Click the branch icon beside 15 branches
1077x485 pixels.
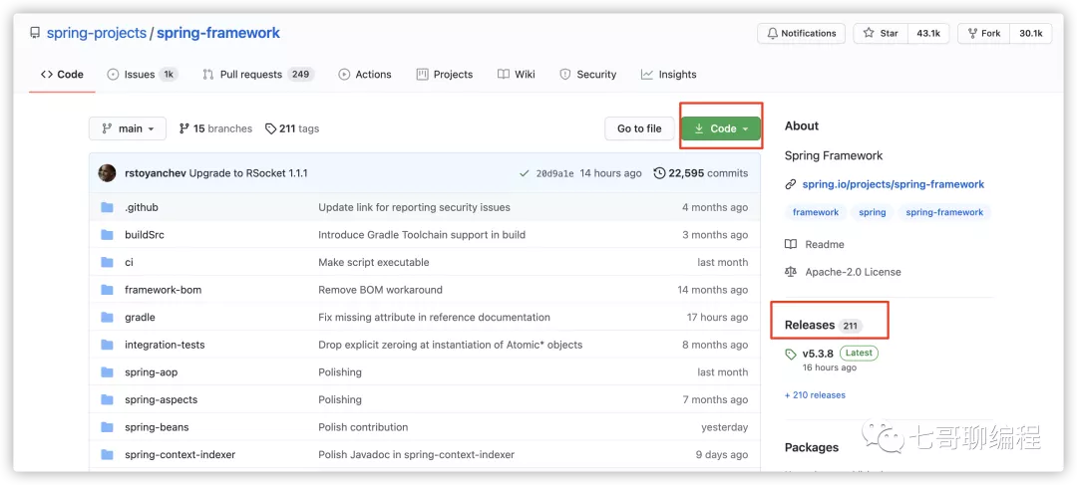click(184, 128)
